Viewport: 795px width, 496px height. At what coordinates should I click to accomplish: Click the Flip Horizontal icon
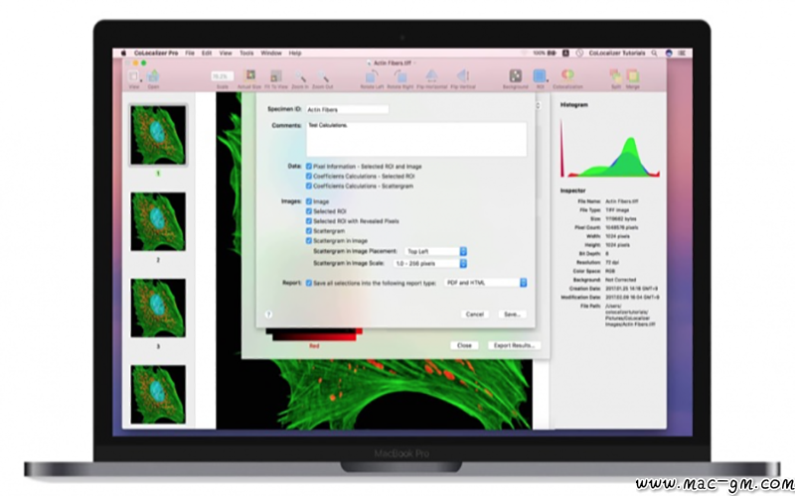pos(431,76)
